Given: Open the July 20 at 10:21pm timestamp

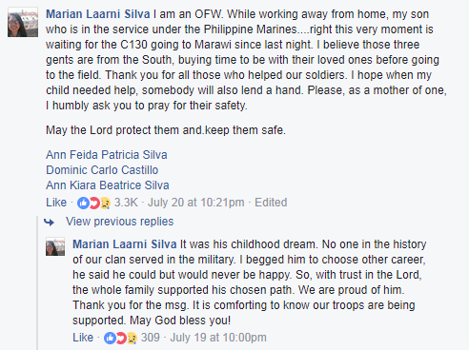Looking at the screenshot, I should pyautogui.click(x=196, y=203).
